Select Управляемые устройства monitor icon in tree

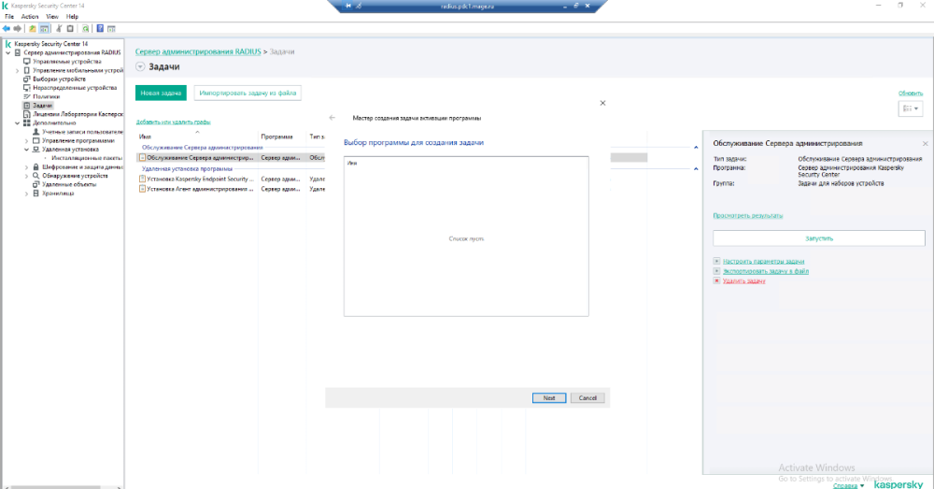(27, 62)
